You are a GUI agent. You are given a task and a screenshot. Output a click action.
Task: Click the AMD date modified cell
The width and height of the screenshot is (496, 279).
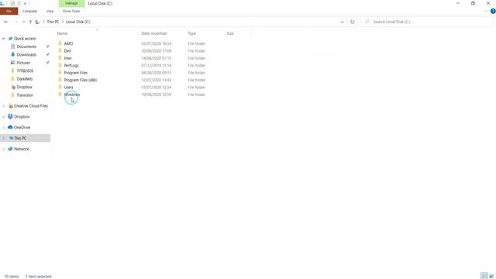point(157,43)
